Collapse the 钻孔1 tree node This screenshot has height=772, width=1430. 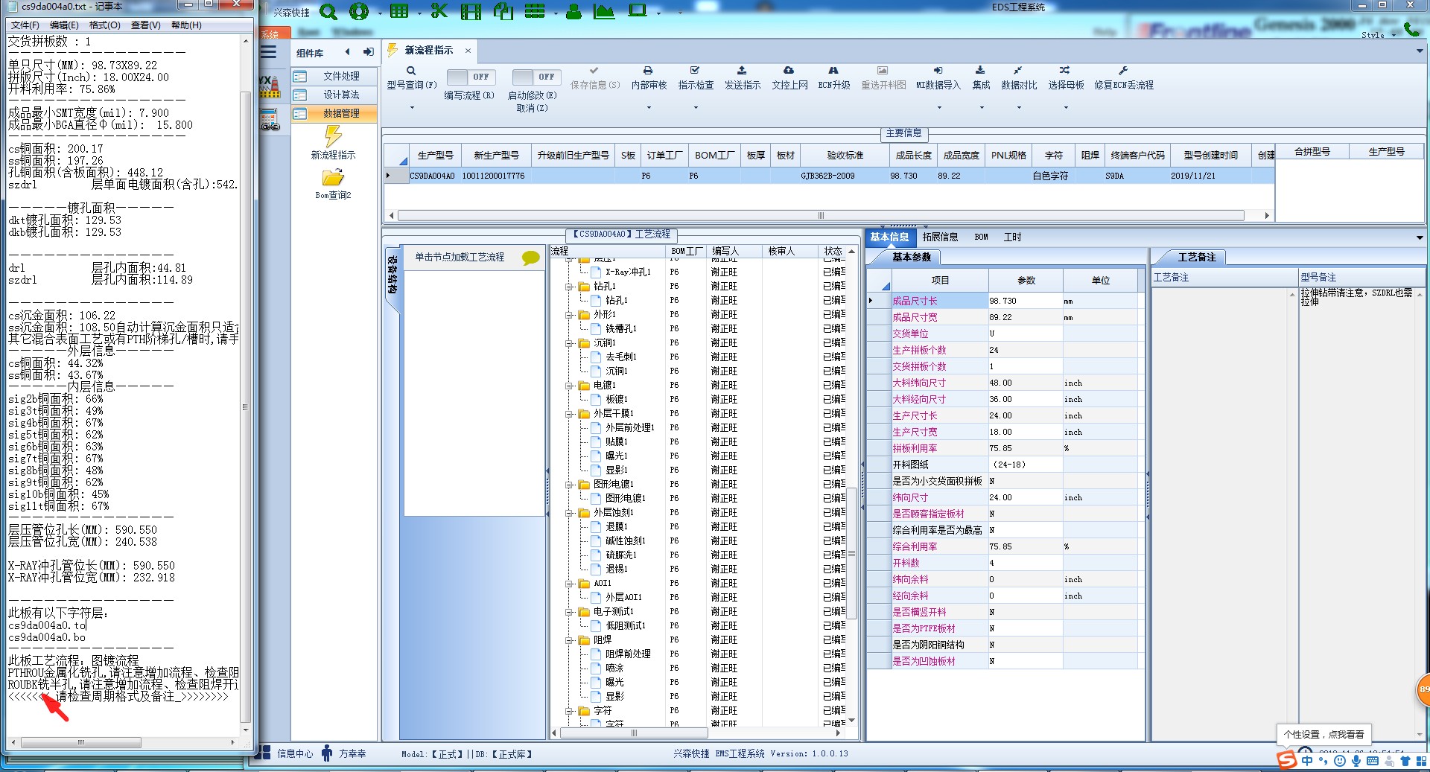click(x=568, y=287)
